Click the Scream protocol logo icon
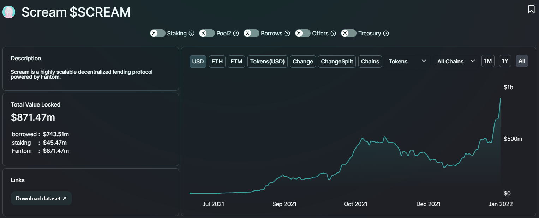 9,12
